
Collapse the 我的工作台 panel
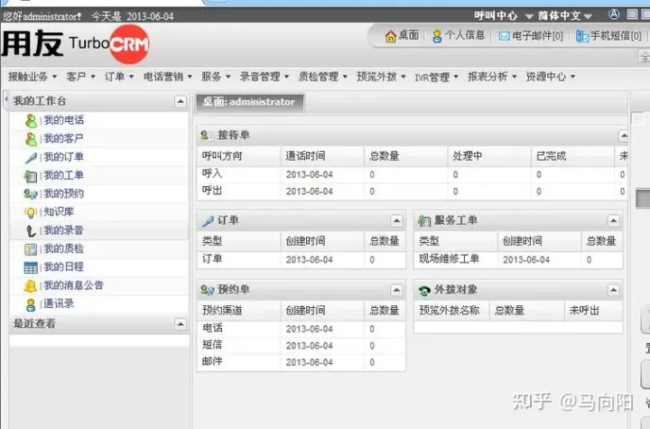coord(181,101)
